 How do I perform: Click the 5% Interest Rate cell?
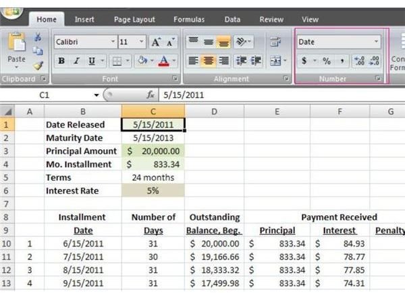[x=153, y=190]
